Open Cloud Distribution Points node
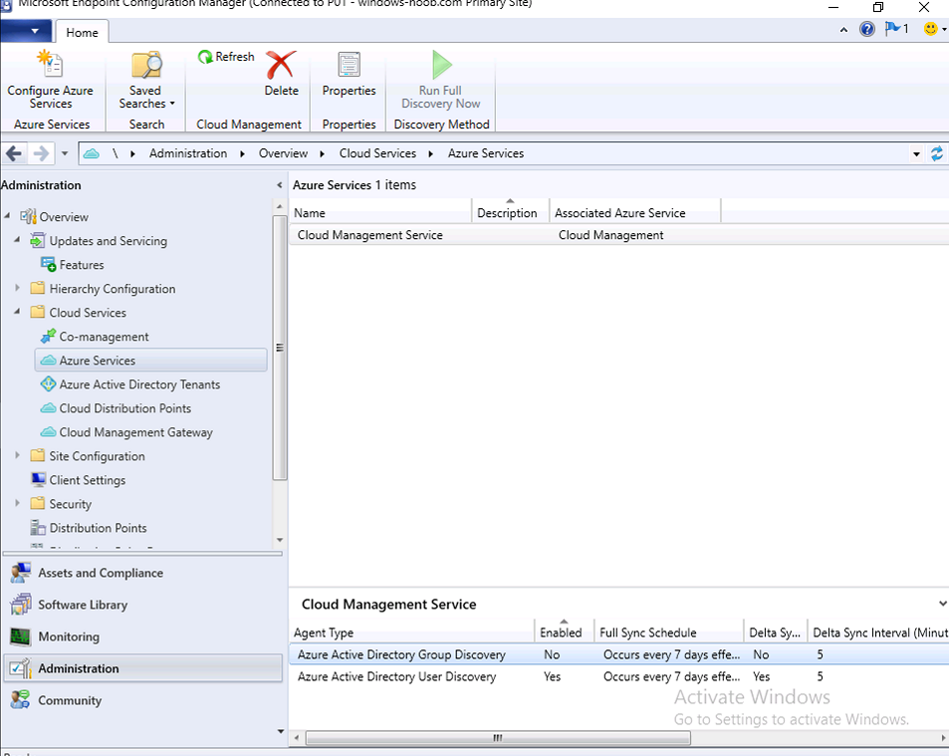The height and width of the screenshot is (756, 949). coord(124,408)
